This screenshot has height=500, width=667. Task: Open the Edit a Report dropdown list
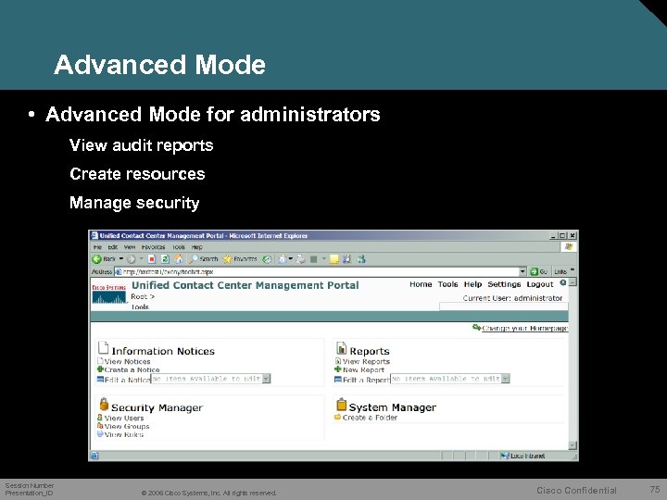(x=506, y=379)
